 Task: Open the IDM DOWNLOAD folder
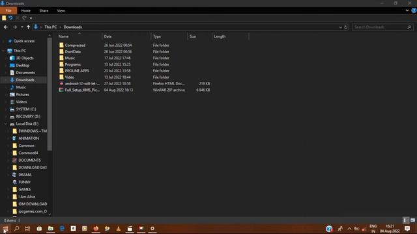33,204
